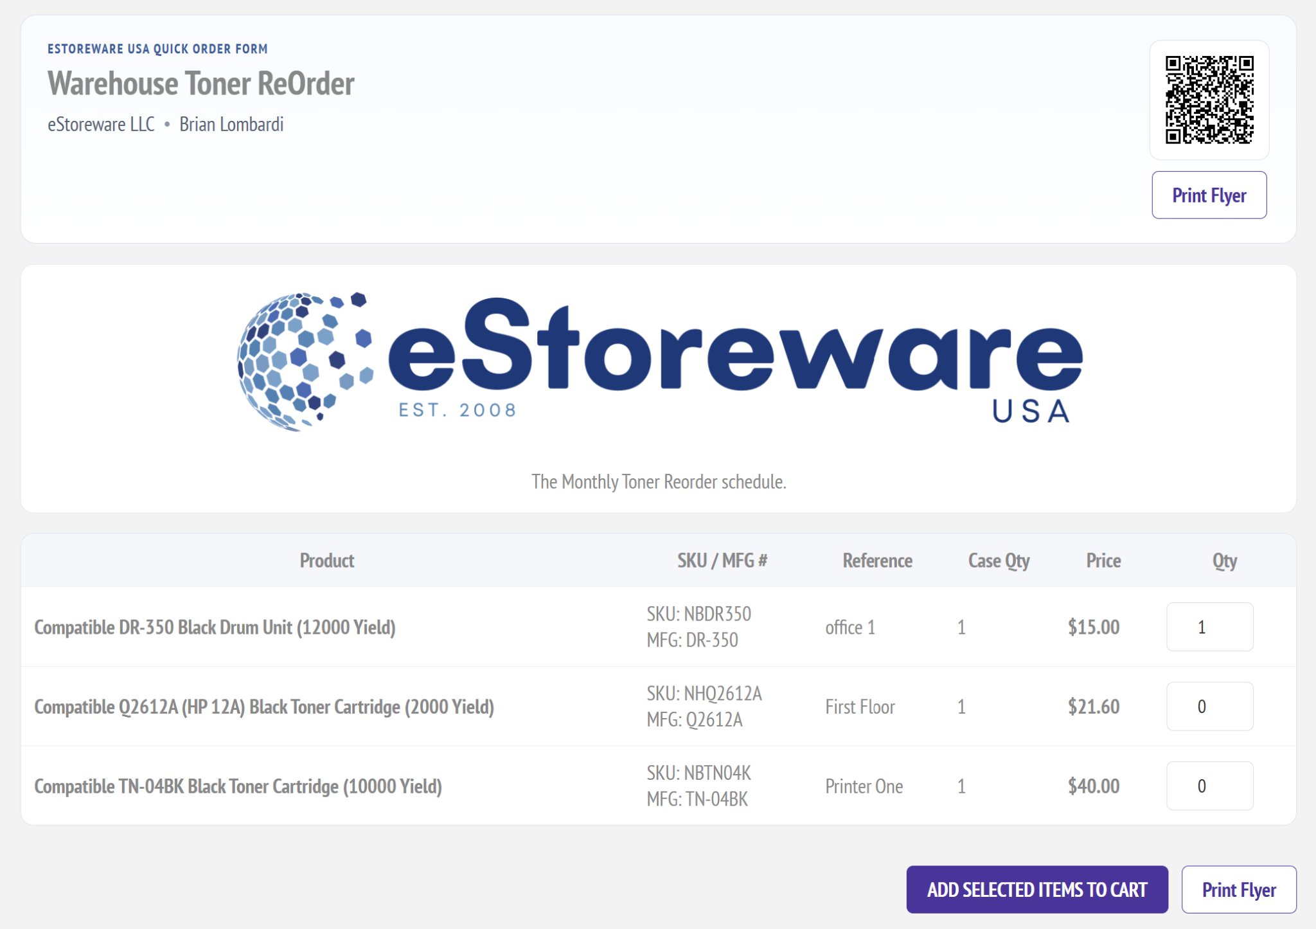Viewport: 1316px width, 929px height.
Task: Click 'The Monthly Toner Reorder schedule.' text
Action: point(659,482)
